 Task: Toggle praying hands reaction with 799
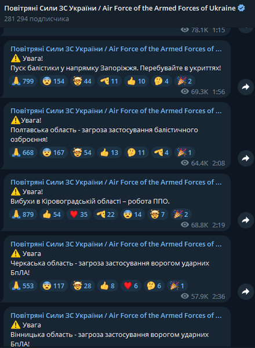coord(23,81)
